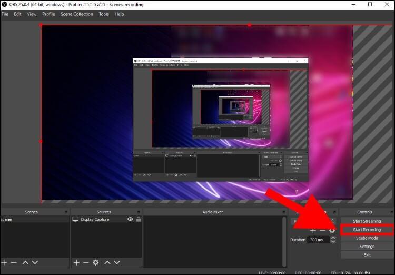Click the Duration 300 ms field
Viewport: 395px width, 275px height.
(x=319, y=240)
